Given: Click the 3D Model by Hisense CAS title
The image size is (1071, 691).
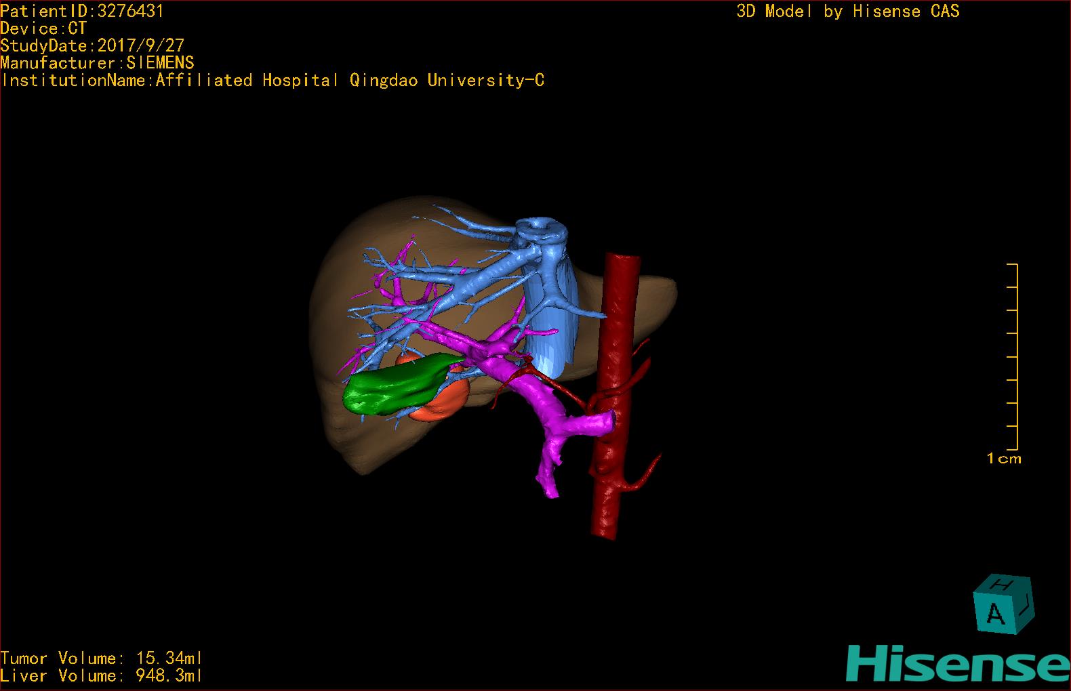Looking at the screenshot, I should 847,11.
